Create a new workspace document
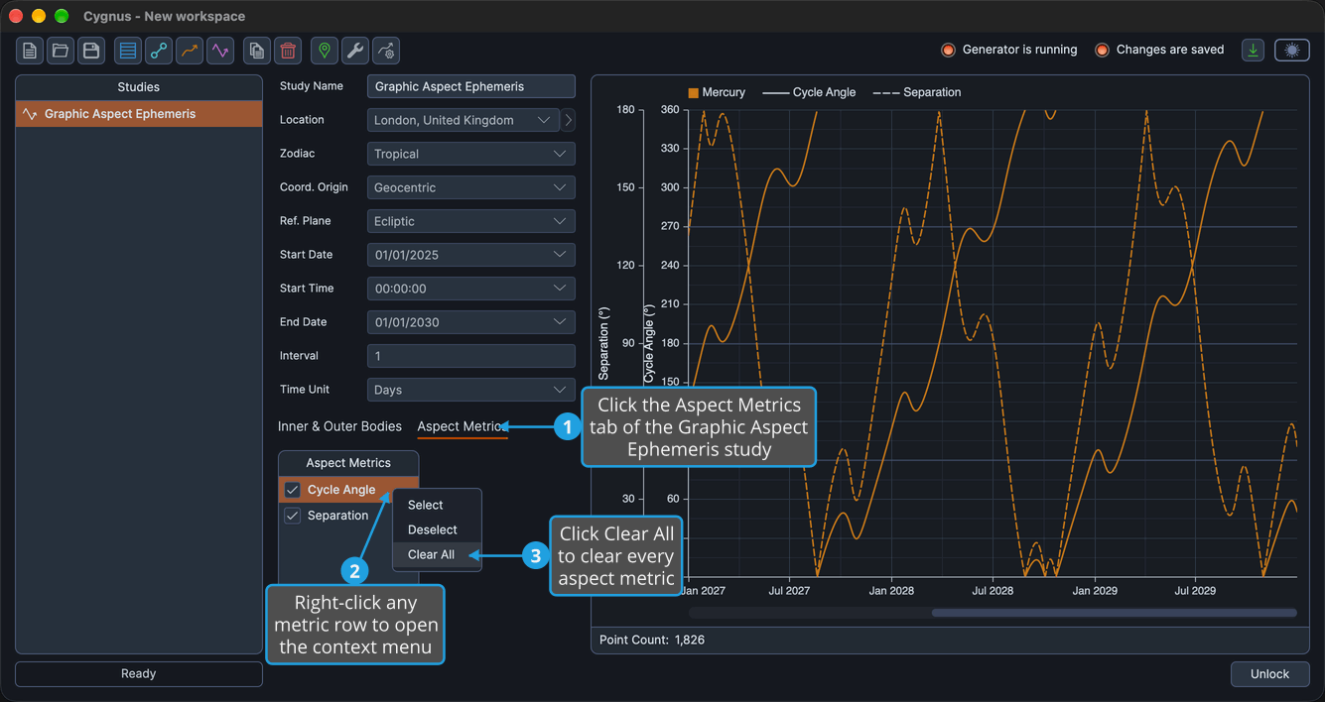This screenshot has width=1325, height=702. [x=30, y=51]
